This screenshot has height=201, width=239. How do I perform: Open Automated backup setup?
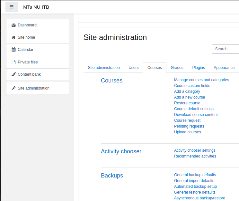[195, 187]
